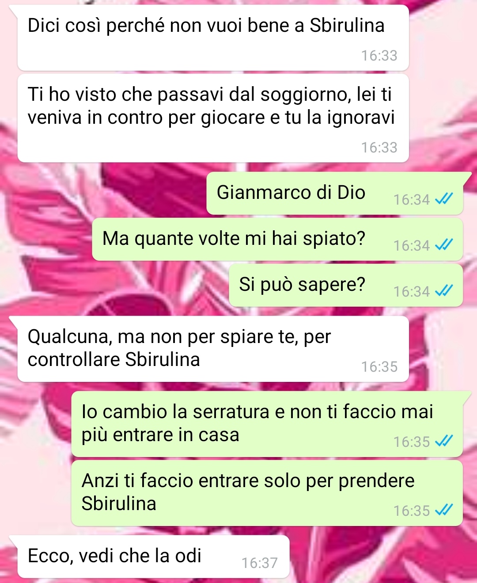Select message 'Ecco, vedi che la odi'

153,556
